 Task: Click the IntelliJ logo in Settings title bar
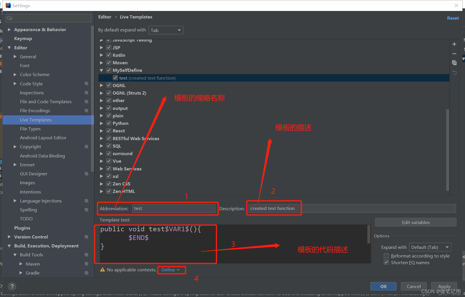8,5
